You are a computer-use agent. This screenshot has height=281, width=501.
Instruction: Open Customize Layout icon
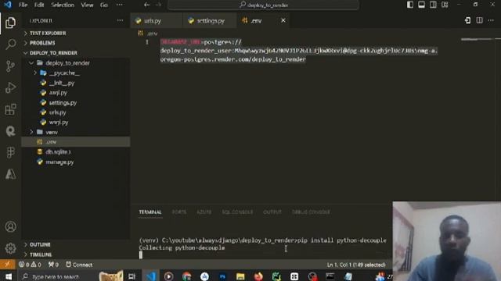click(x=445, y=5)
